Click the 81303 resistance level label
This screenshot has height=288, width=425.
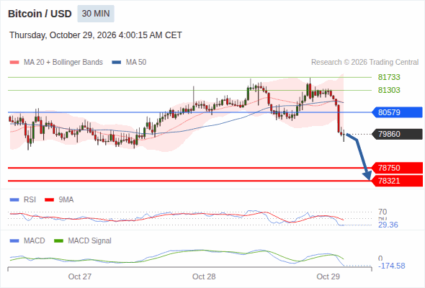[x=389, y=90]
